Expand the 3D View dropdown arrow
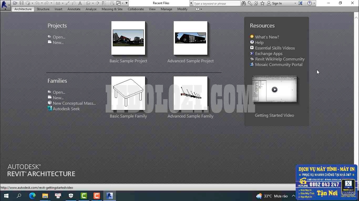Image resolution: width=359 pixels, height=201 pixels. [x=93, y=3]
